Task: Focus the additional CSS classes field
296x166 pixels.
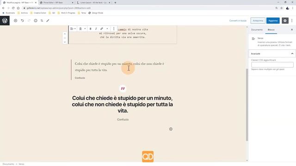Action: pyautogui.click(x=272, y=65)
